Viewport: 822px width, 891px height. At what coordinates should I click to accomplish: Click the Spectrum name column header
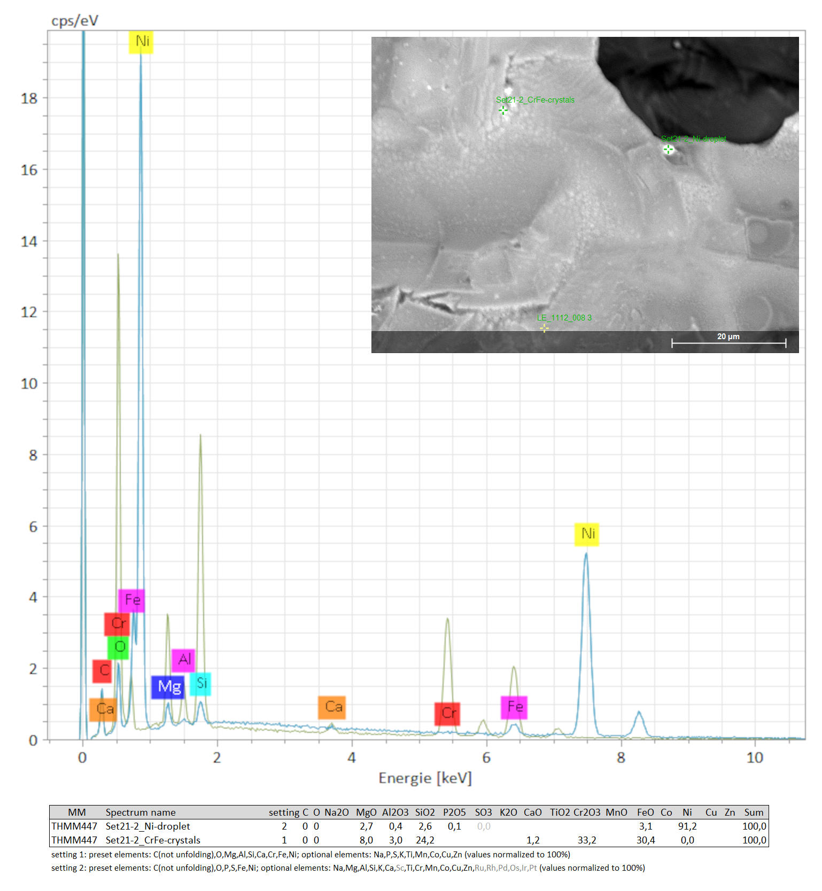pyautogui.click(x=141, y=812)
